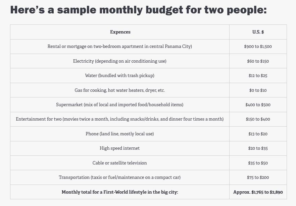Image resolution: width=296 pixels, height=206 pixels.
Task: Click the Expences column header
Action: click(x=120, y=32)
